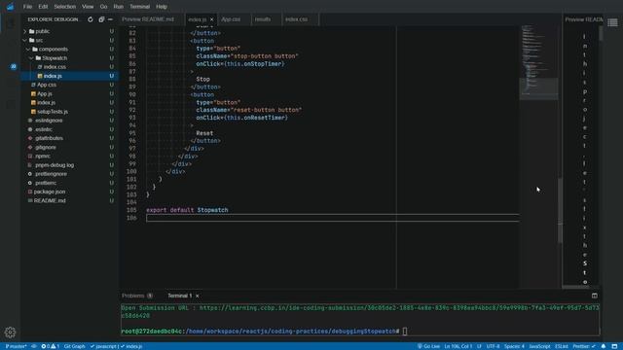Click javascript index.js status item
The width and height of the screenshot is (623, 350).
coord(116,346)
